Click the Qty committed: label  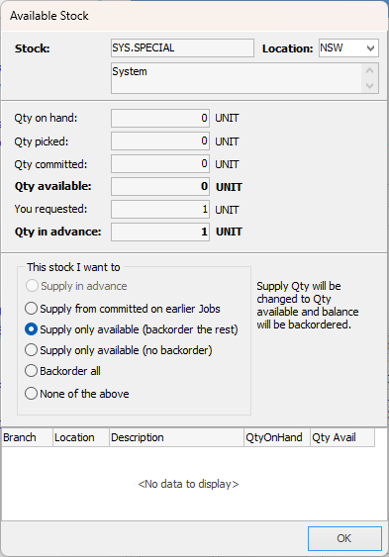click(50, 164)
